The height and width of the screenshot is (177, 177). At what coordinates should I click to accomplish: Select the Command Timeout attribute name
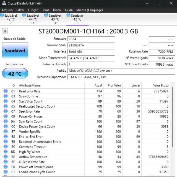(32, 147)
